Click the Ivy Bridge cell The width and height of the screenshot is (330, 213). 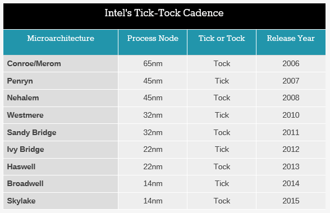[61, 150]
